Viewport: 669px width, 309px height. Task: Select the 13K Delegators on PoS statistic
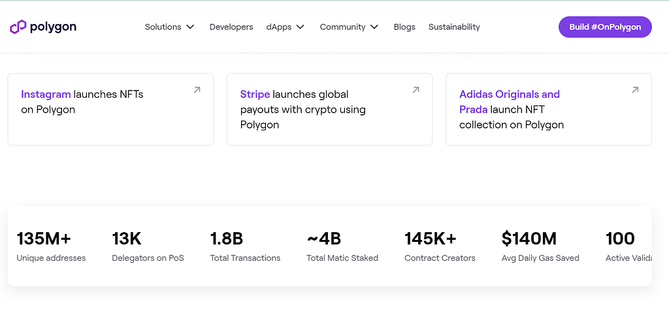148,246
